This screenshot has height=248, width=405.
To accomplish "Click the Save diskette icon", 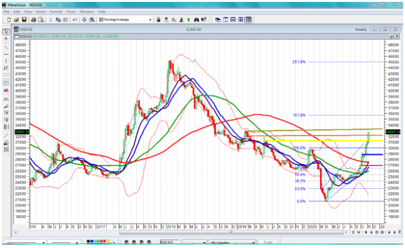I will [x=24, y=20].
